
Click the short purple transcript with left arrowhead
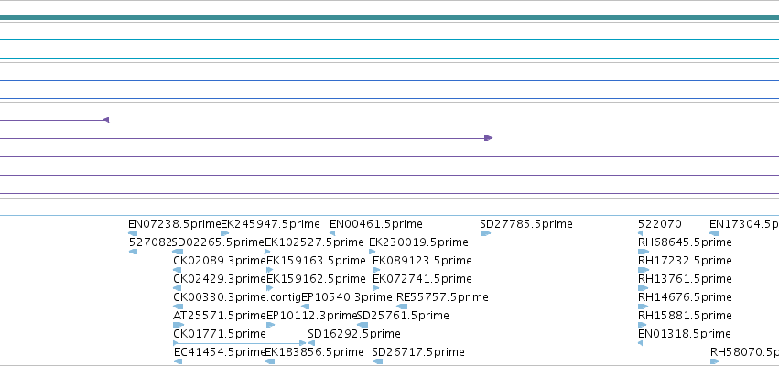click(x=55, y=120)
